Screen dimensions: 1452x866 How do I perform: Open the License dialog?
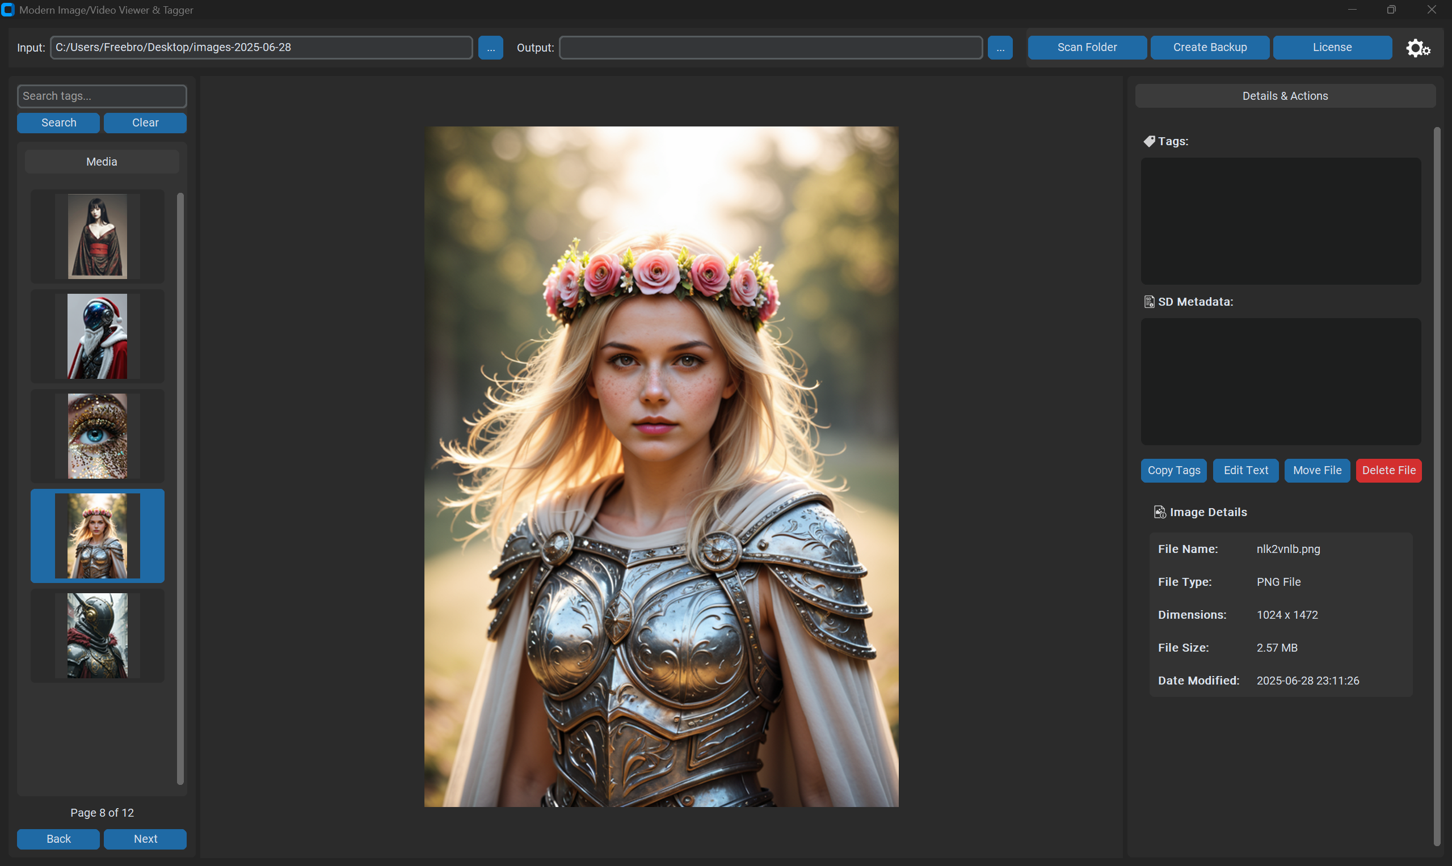click(x=1332, y=48)
